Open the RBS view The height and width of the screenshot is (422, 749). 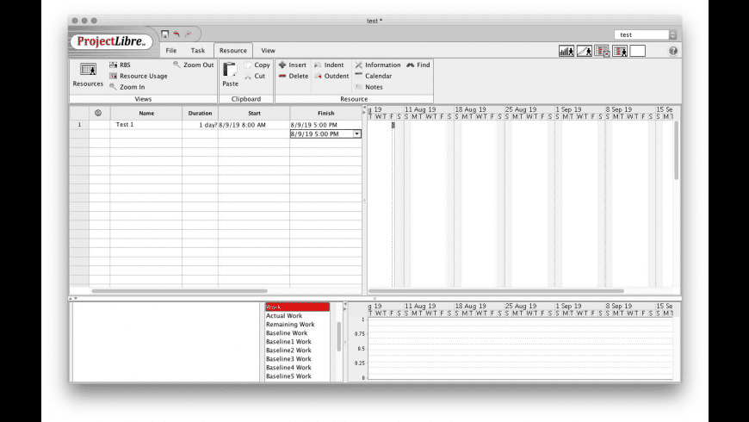[x=120, y=65]
